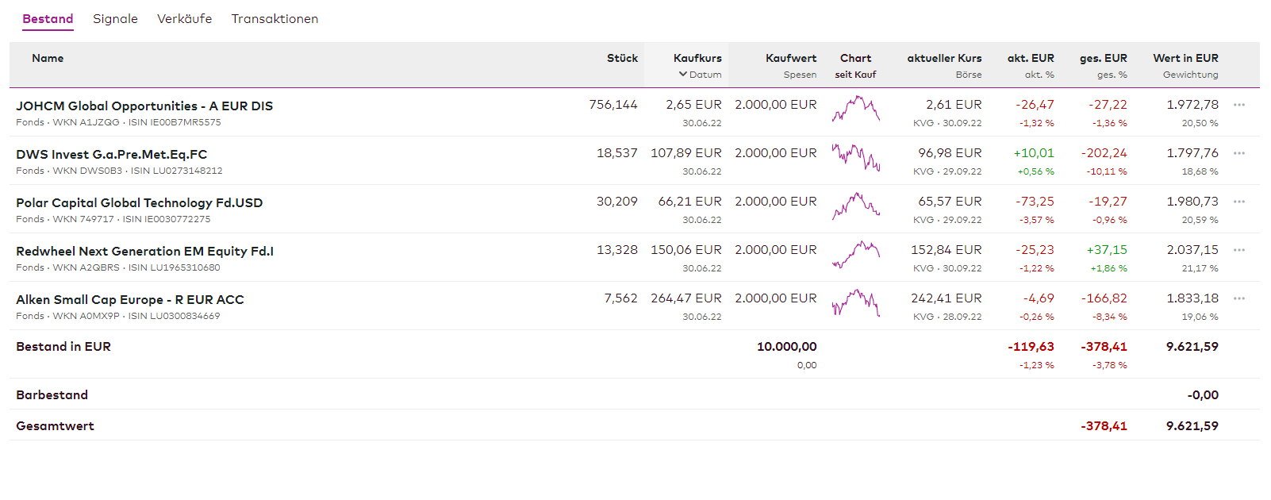This screenshot has height=500, width=1271.
Task: Click the Redwheel Next Generation sparkline
Action: 855,254
